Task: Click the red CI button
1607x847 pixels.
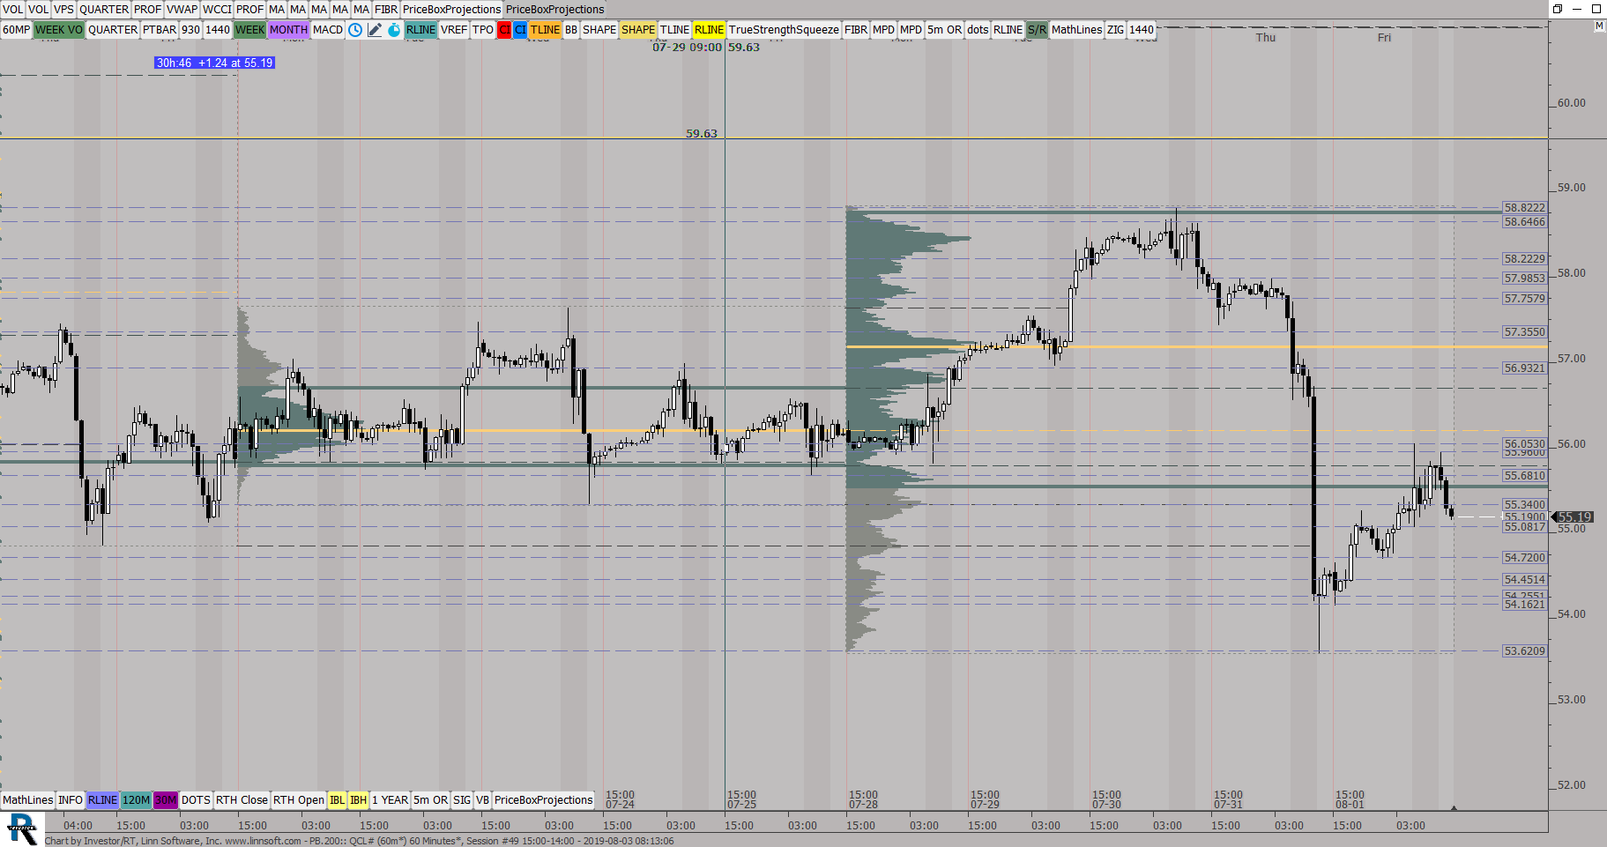Action: pos(504,30)
